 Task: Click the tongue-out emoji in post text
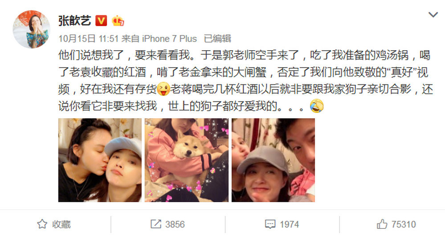[163, 89]
